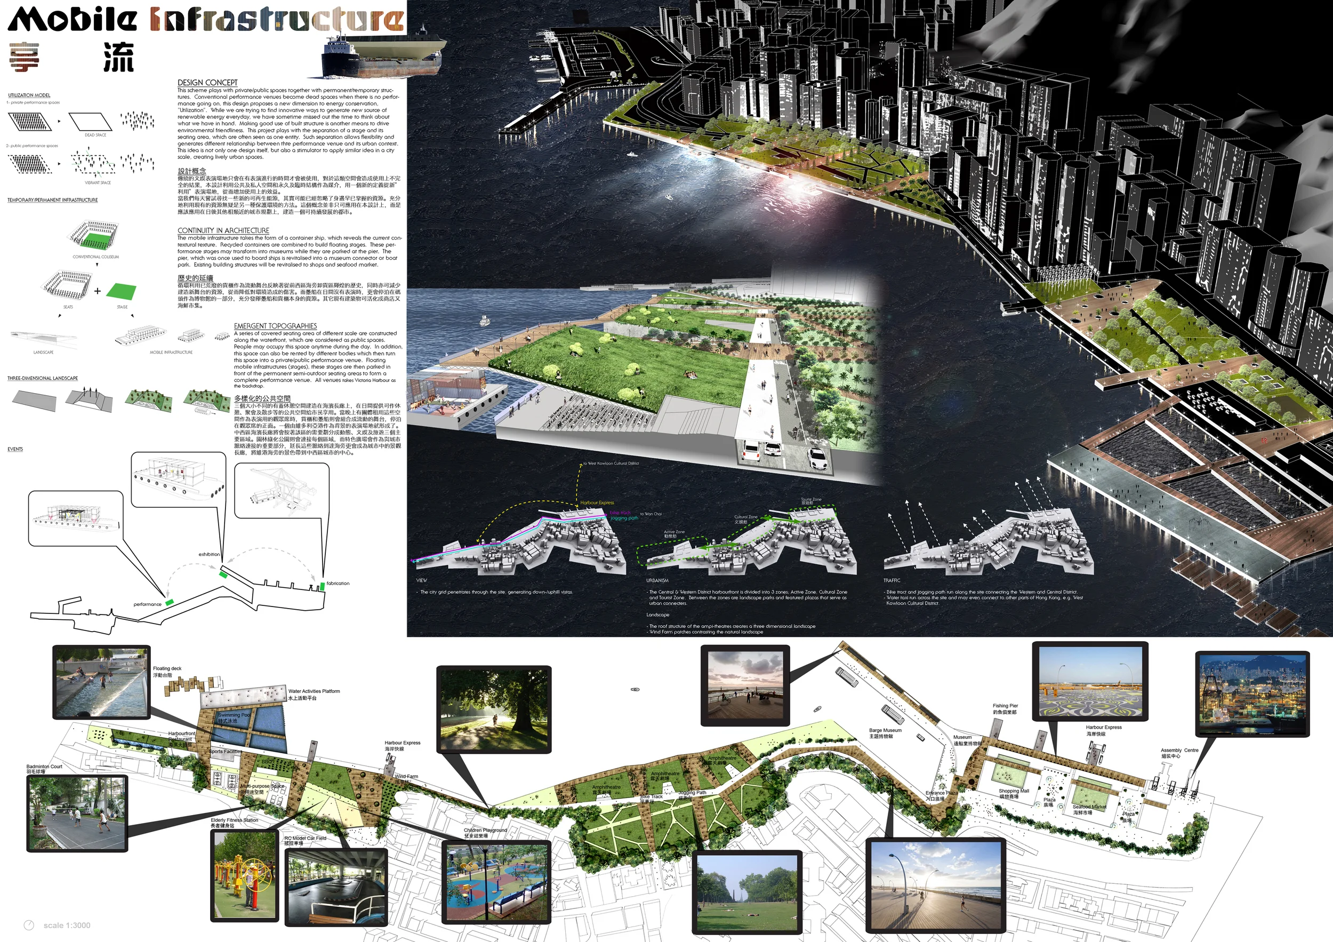
Task: Click the 'TRAFFIC' diagram caption
Action: click(892, 580)
